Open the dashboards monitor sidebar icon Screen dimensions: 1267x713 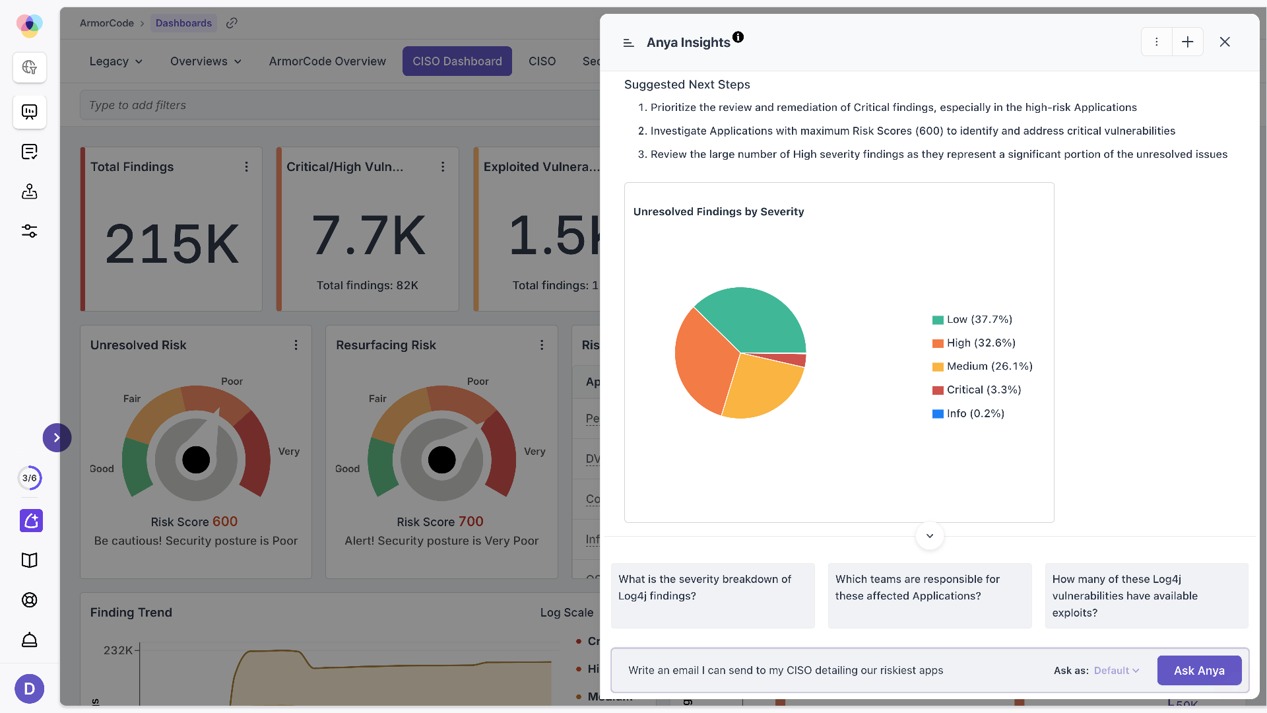(30, 112)
